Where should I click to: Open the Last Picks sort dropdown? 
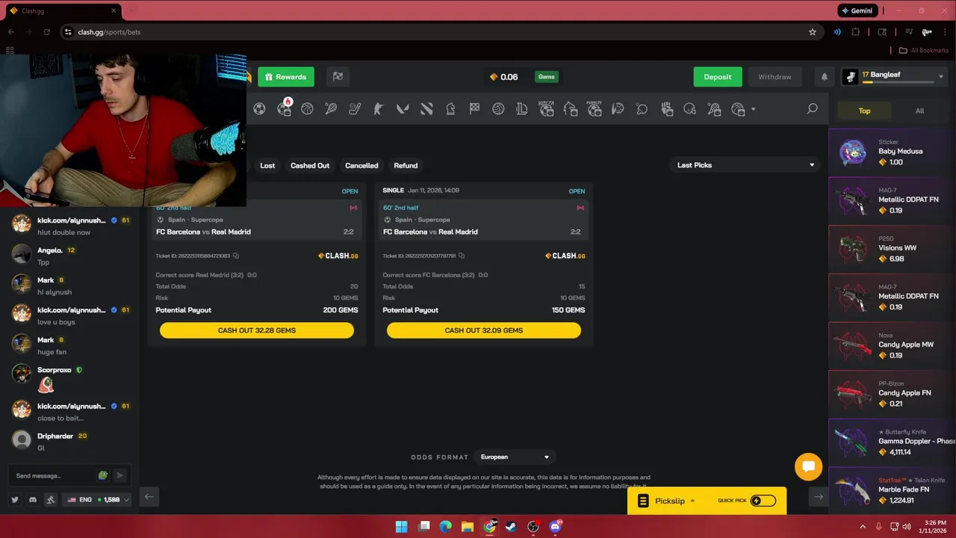(745, 165)
